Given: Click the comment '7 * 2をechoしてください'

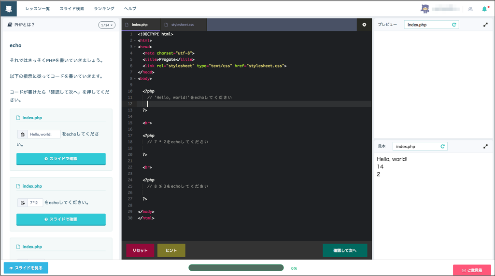Looking at the screenshot, I should [177, 142].
